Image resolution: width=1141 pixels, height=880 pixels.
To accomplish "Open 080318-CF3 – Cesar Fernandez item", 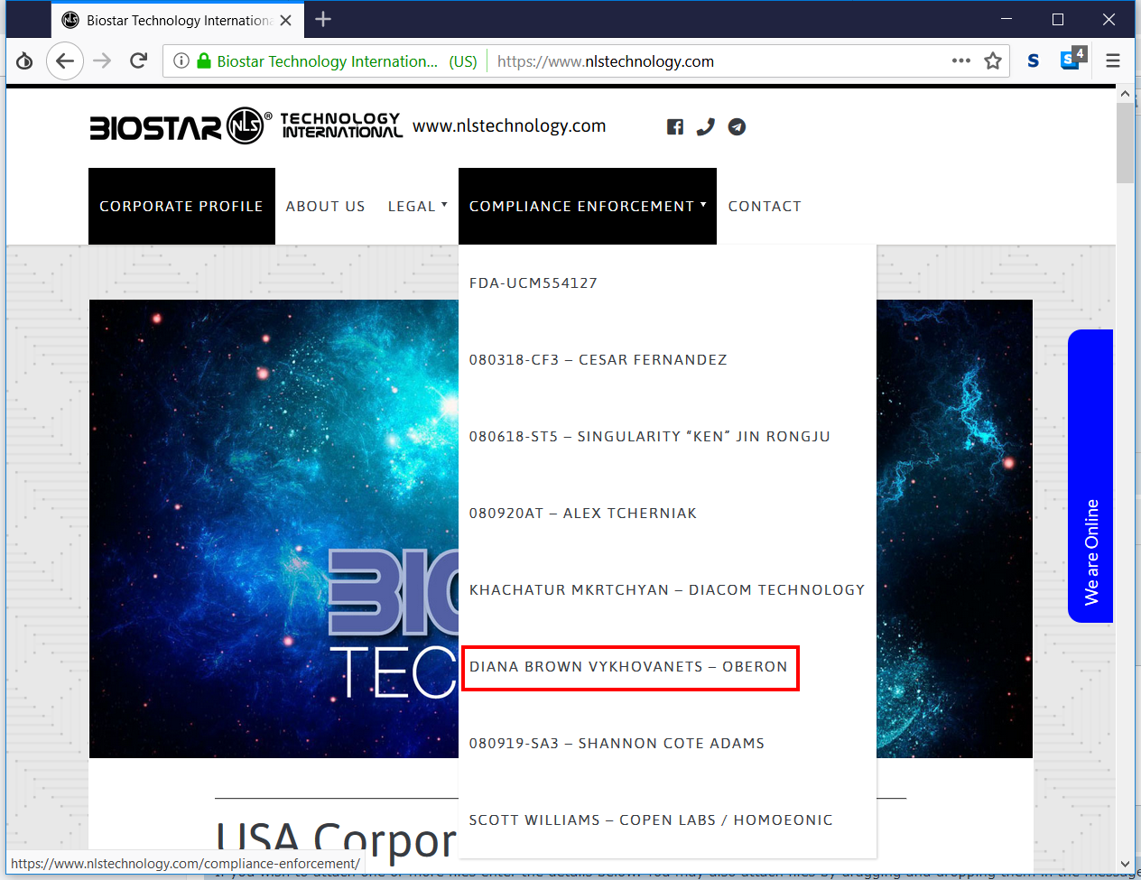I will pos(598,360).
